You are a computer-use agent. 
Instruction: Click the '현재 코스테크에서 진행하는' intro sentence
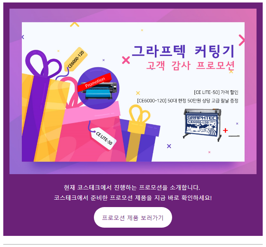(132, 187)
